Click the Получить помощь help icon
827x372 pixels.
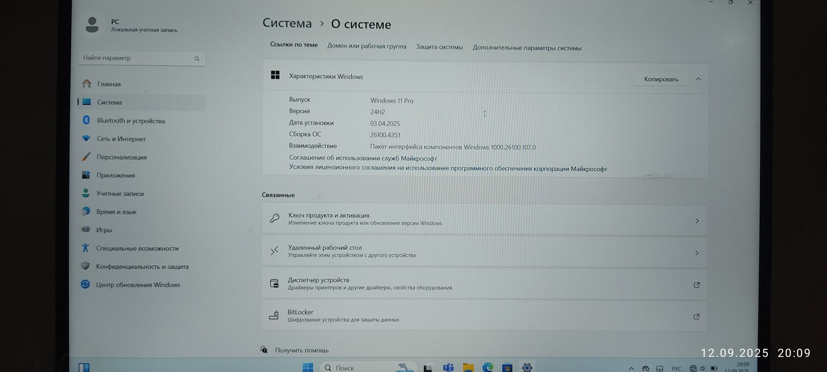(264, 350)
